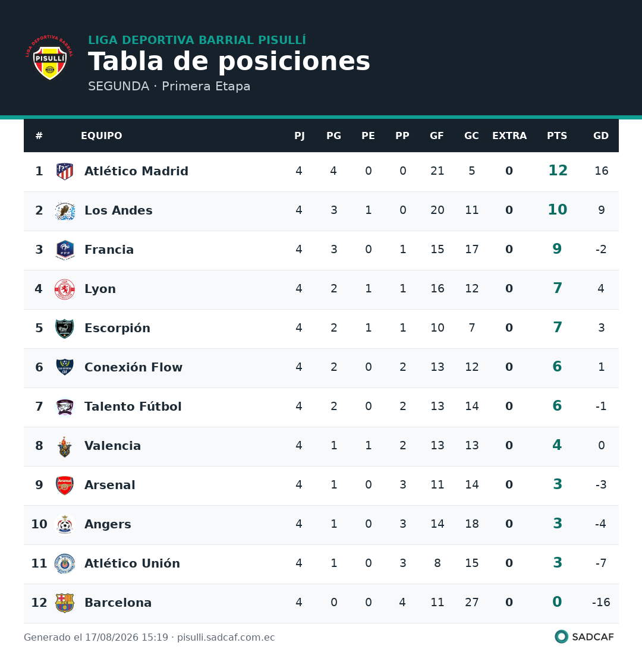Click the Liga Pisullí shield logo
Viewport: 642px width, 668px height.
tap(49, 58)
